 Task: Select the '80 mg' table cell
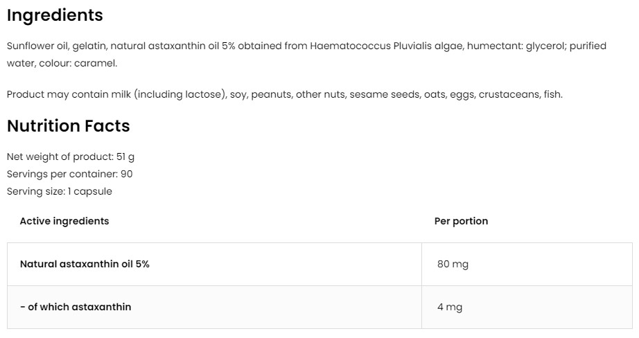[453, 265]
